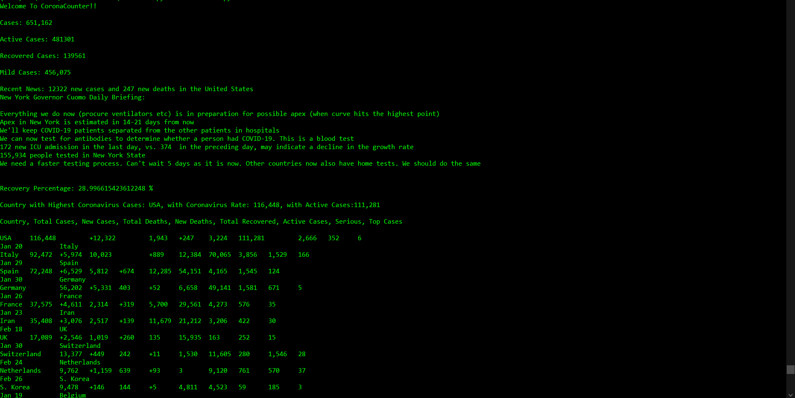The image size is (795, 398).
Task: Click France total cases value 37,575
Action: point(41,304)
